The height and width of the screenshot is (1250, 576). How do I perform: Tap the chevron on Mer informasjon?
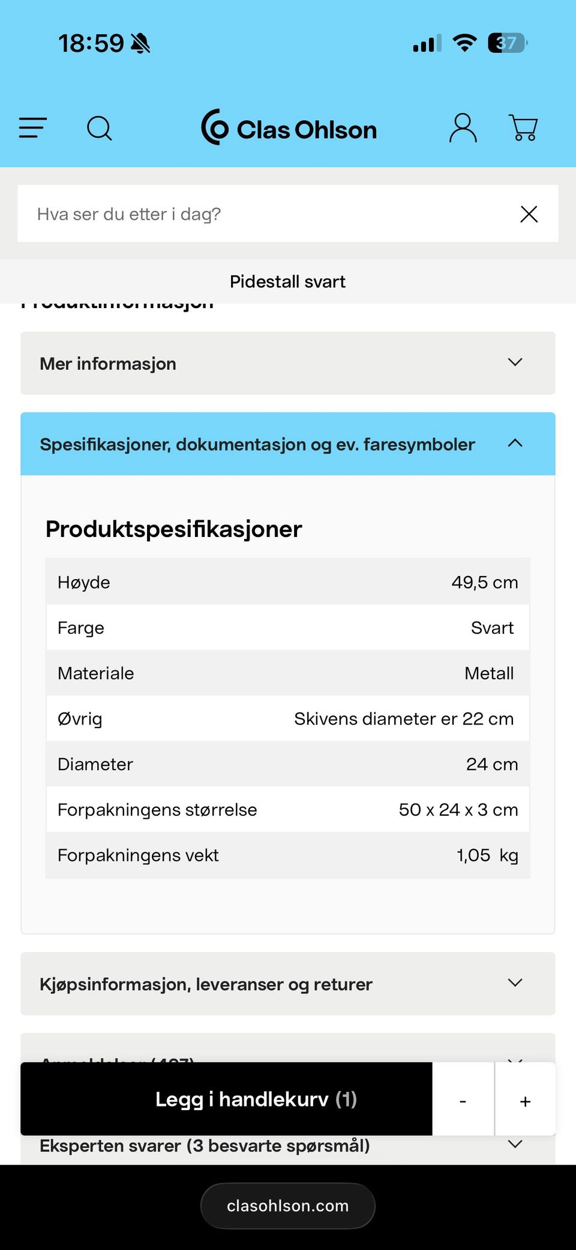point(515,362)
